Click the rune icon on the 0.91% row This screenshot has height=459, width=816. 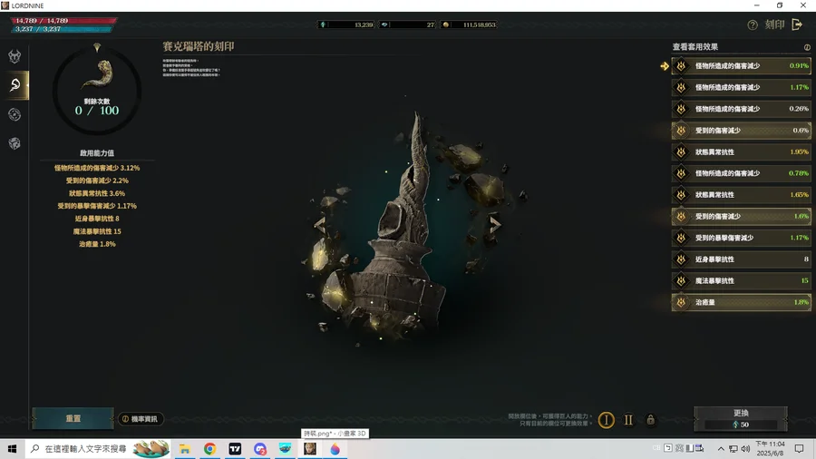coord(681,66)
